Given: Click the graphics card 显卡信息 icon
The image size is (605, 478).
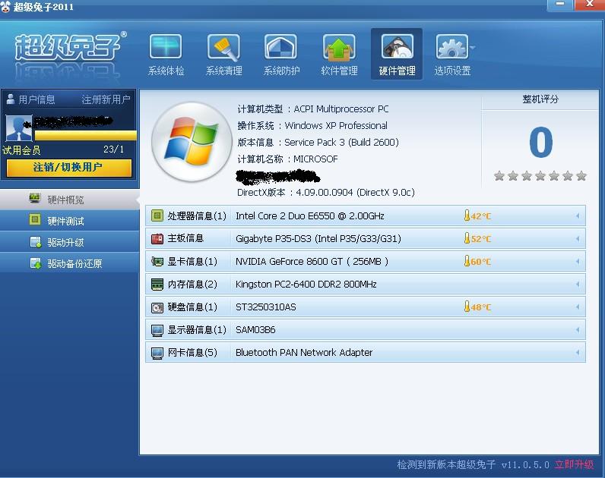Looking at the screenshot, I should [x=157, y=261].
